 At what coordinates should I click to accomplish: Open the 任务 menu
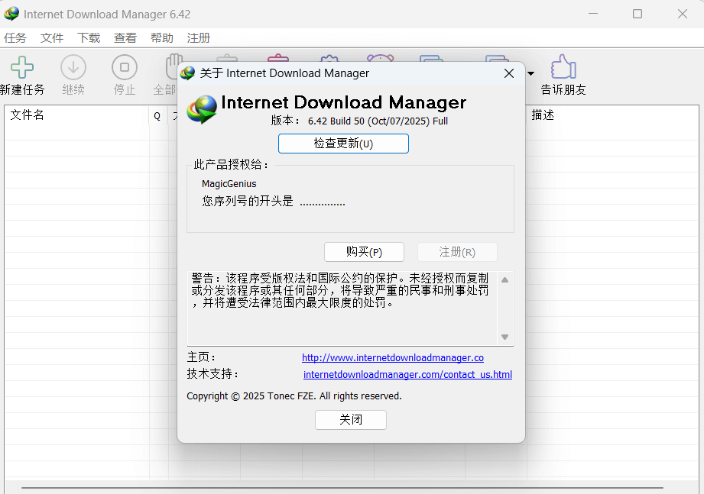[x=15, y=37]
